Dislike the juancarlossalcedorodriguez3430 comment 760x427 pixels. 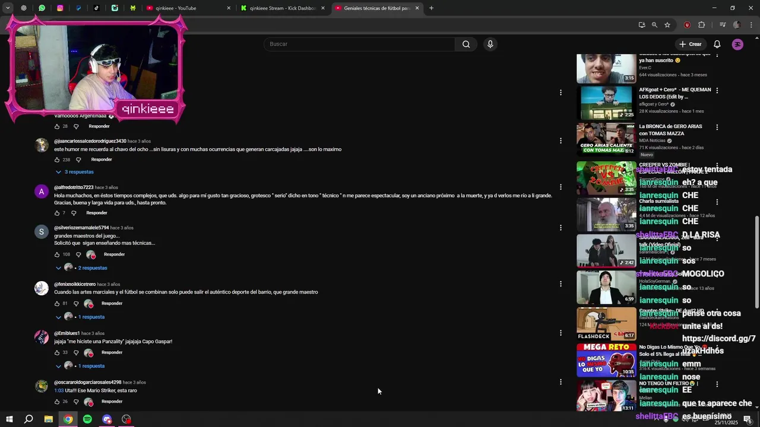click(x=78, y=160)
